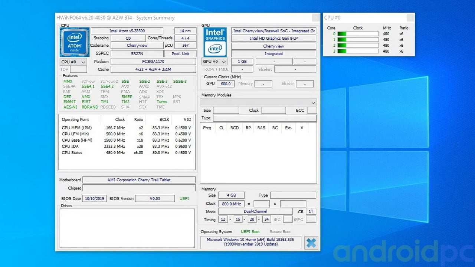Click the memory size 4 GB field
This screenshot has width=475, height=267.
[232, 195]
